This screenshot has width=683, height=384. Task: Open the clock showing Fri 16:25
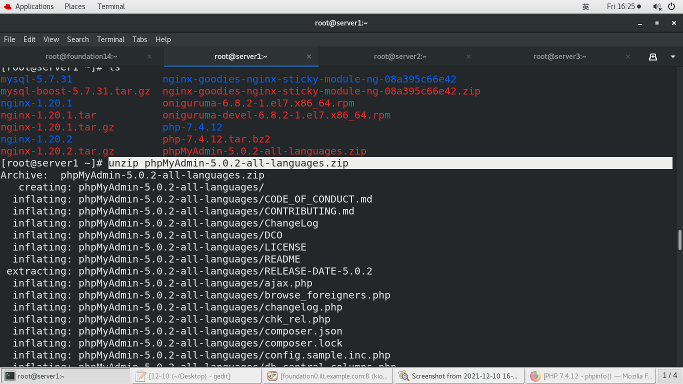623,6
